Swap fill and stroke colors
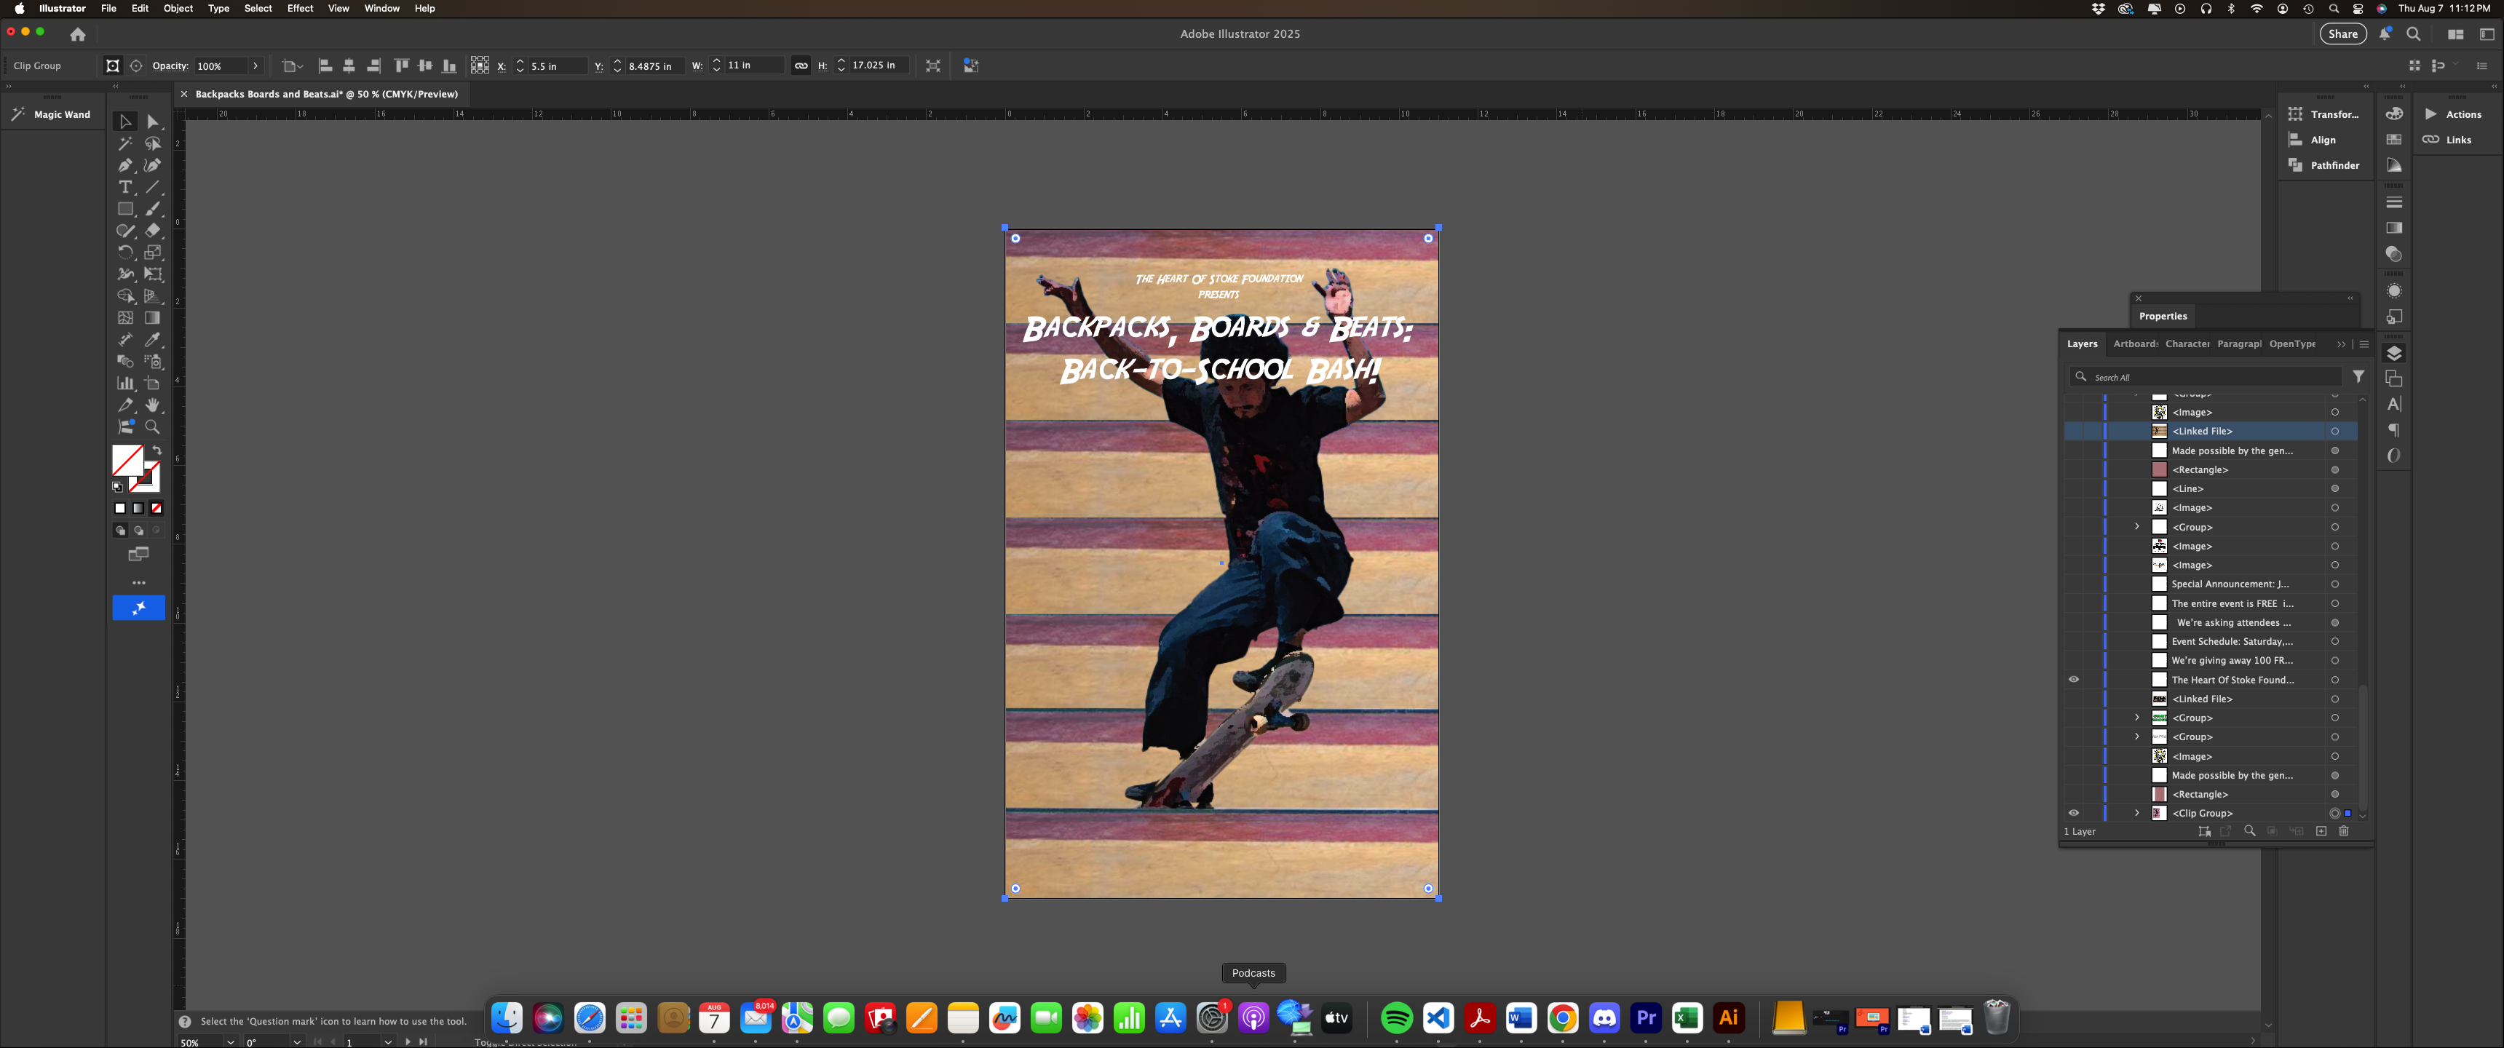 (x=156, y=450)
